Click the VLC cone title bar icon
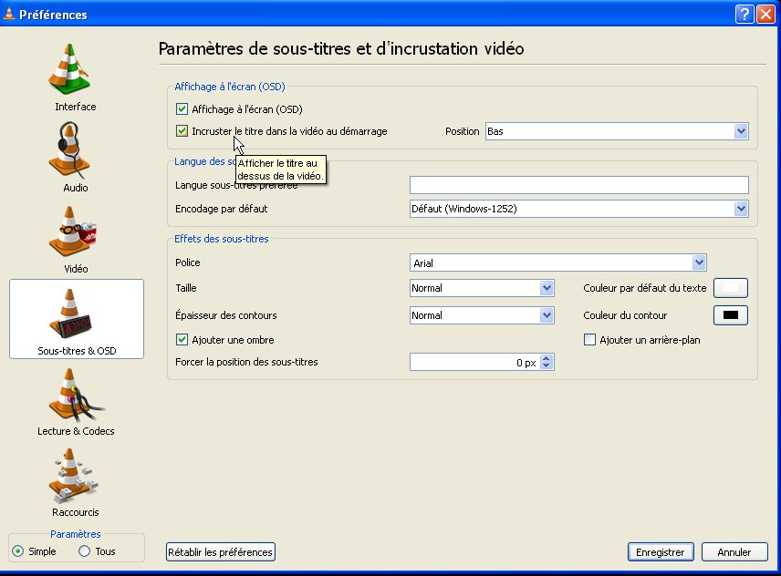 (9, 14)
